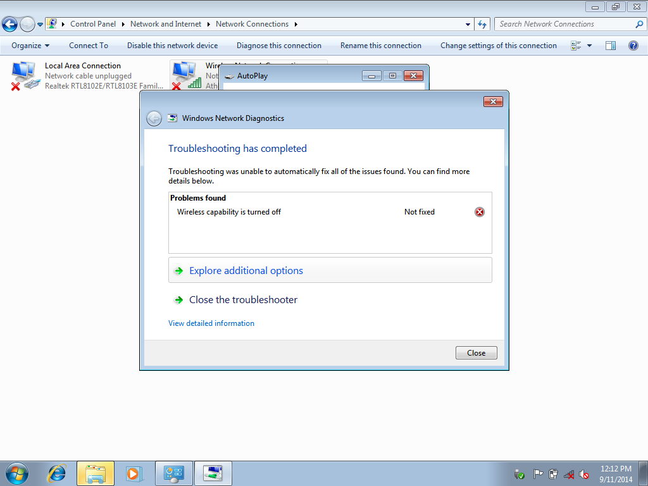Click the Explorer forward arrow button
This screenshot has height=486, width=648.
(27, 24)
